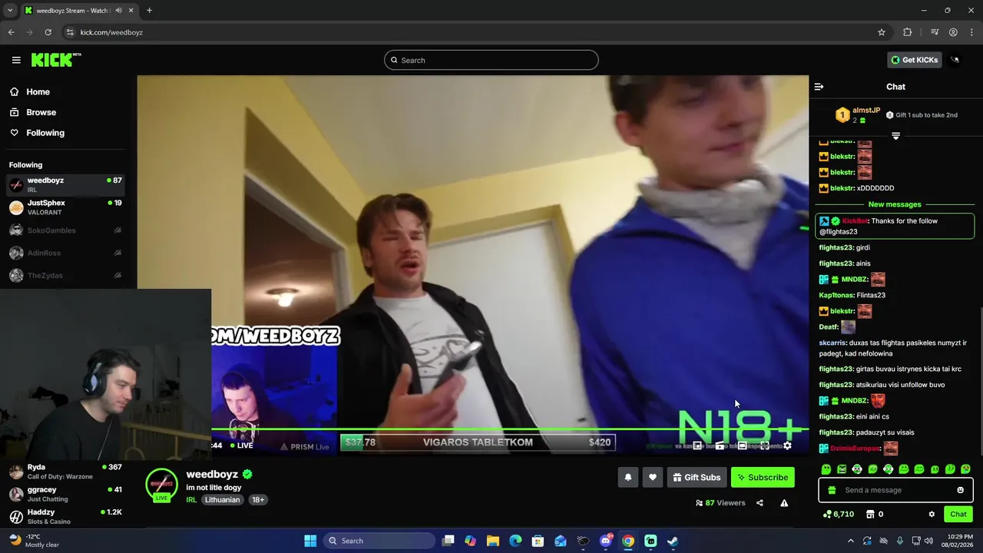Mute tab audio speaker icon

tap(118, 11)
